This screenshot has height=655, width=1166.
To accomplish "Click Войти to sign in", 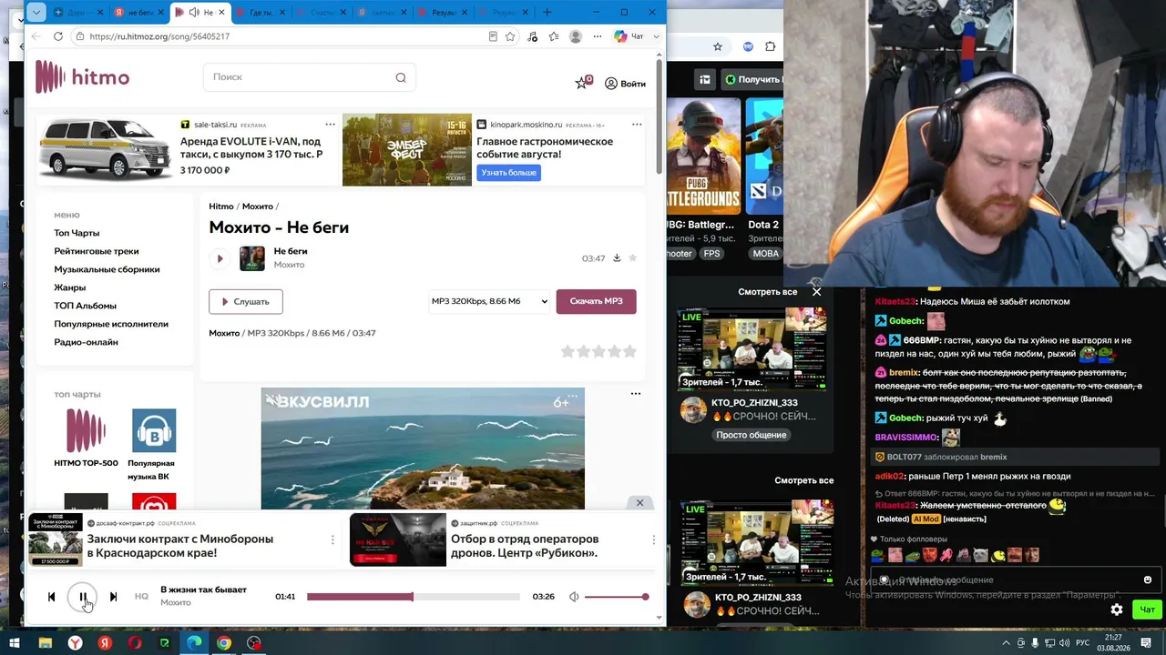I will 625,84.
